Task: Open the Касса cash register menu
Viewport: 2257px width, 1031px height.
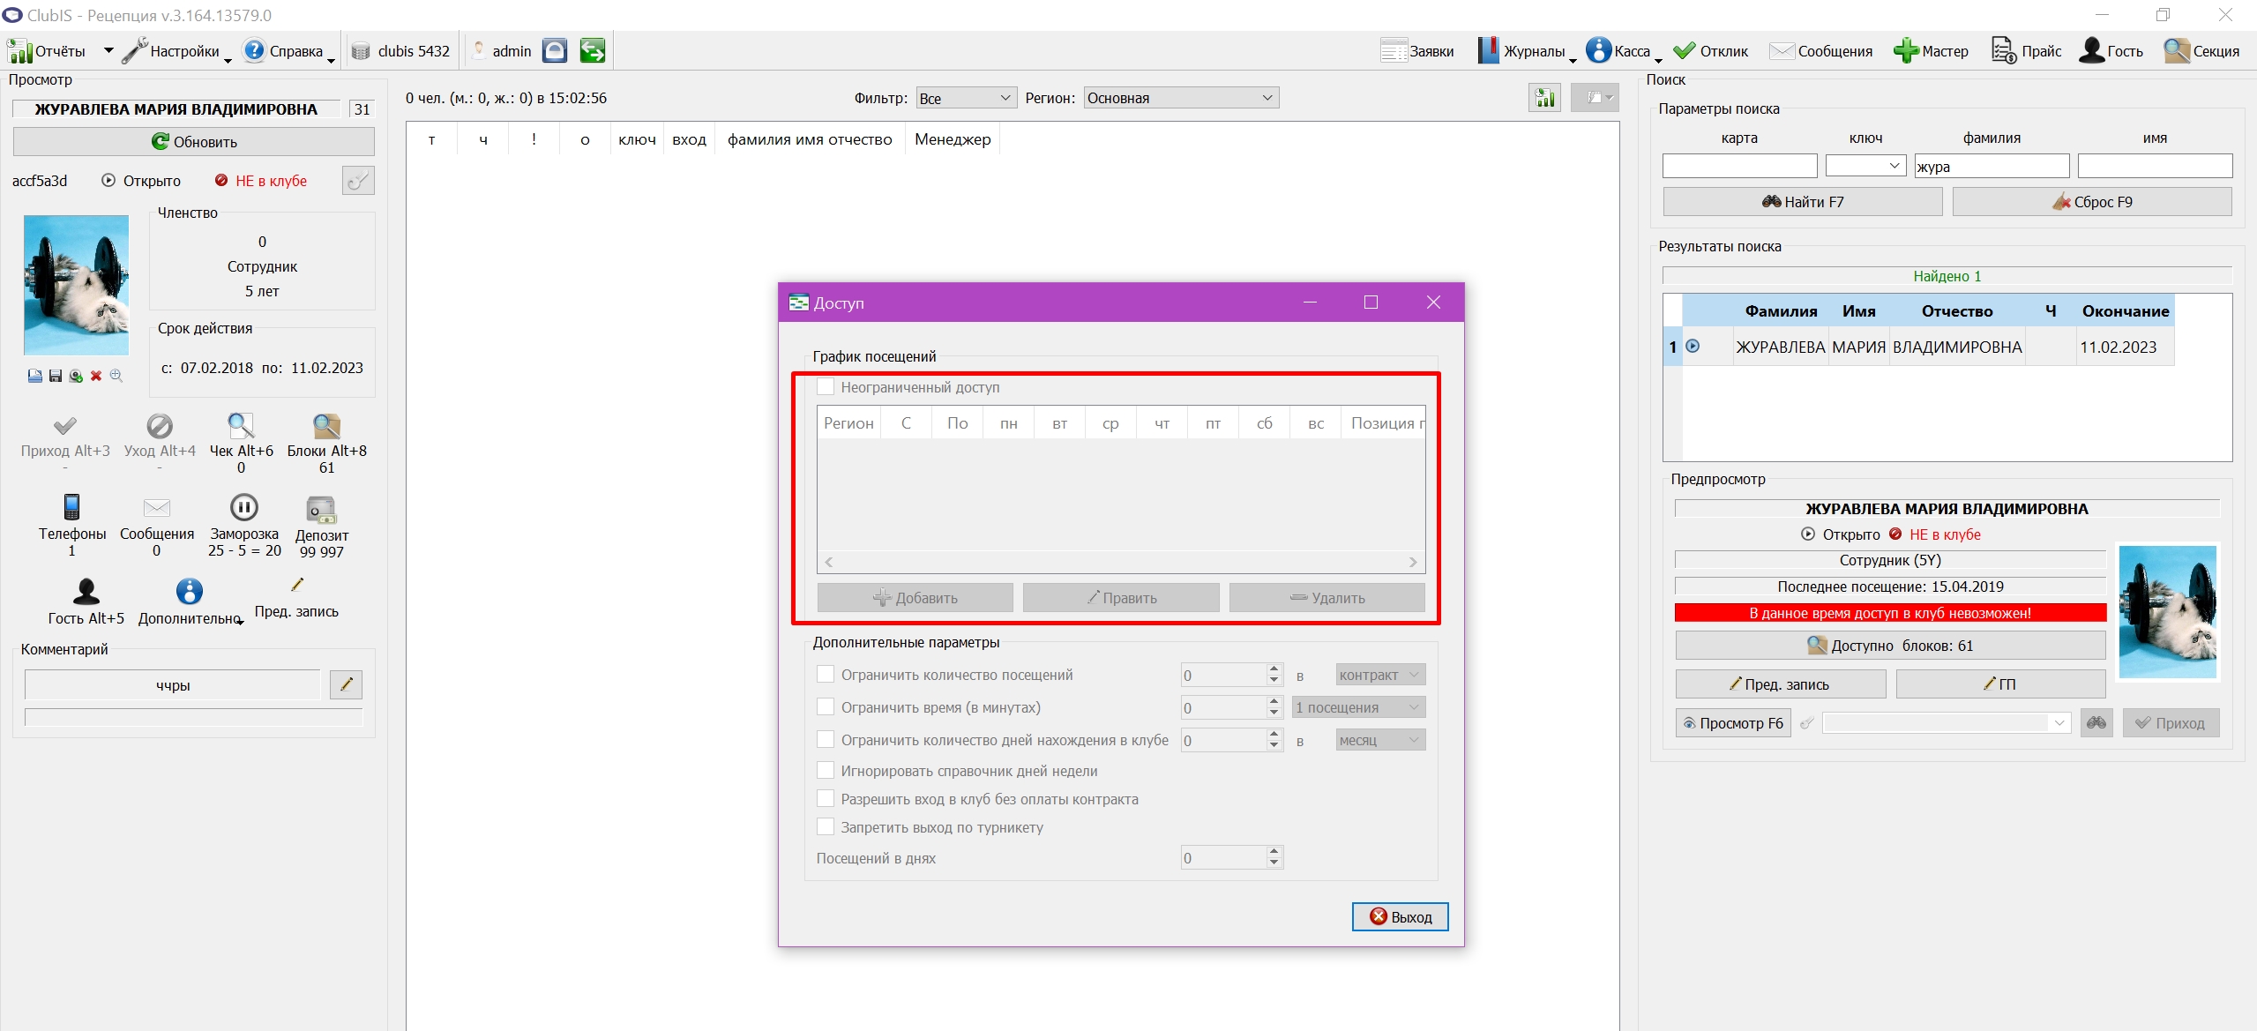Action: [x=1623, y=51]
